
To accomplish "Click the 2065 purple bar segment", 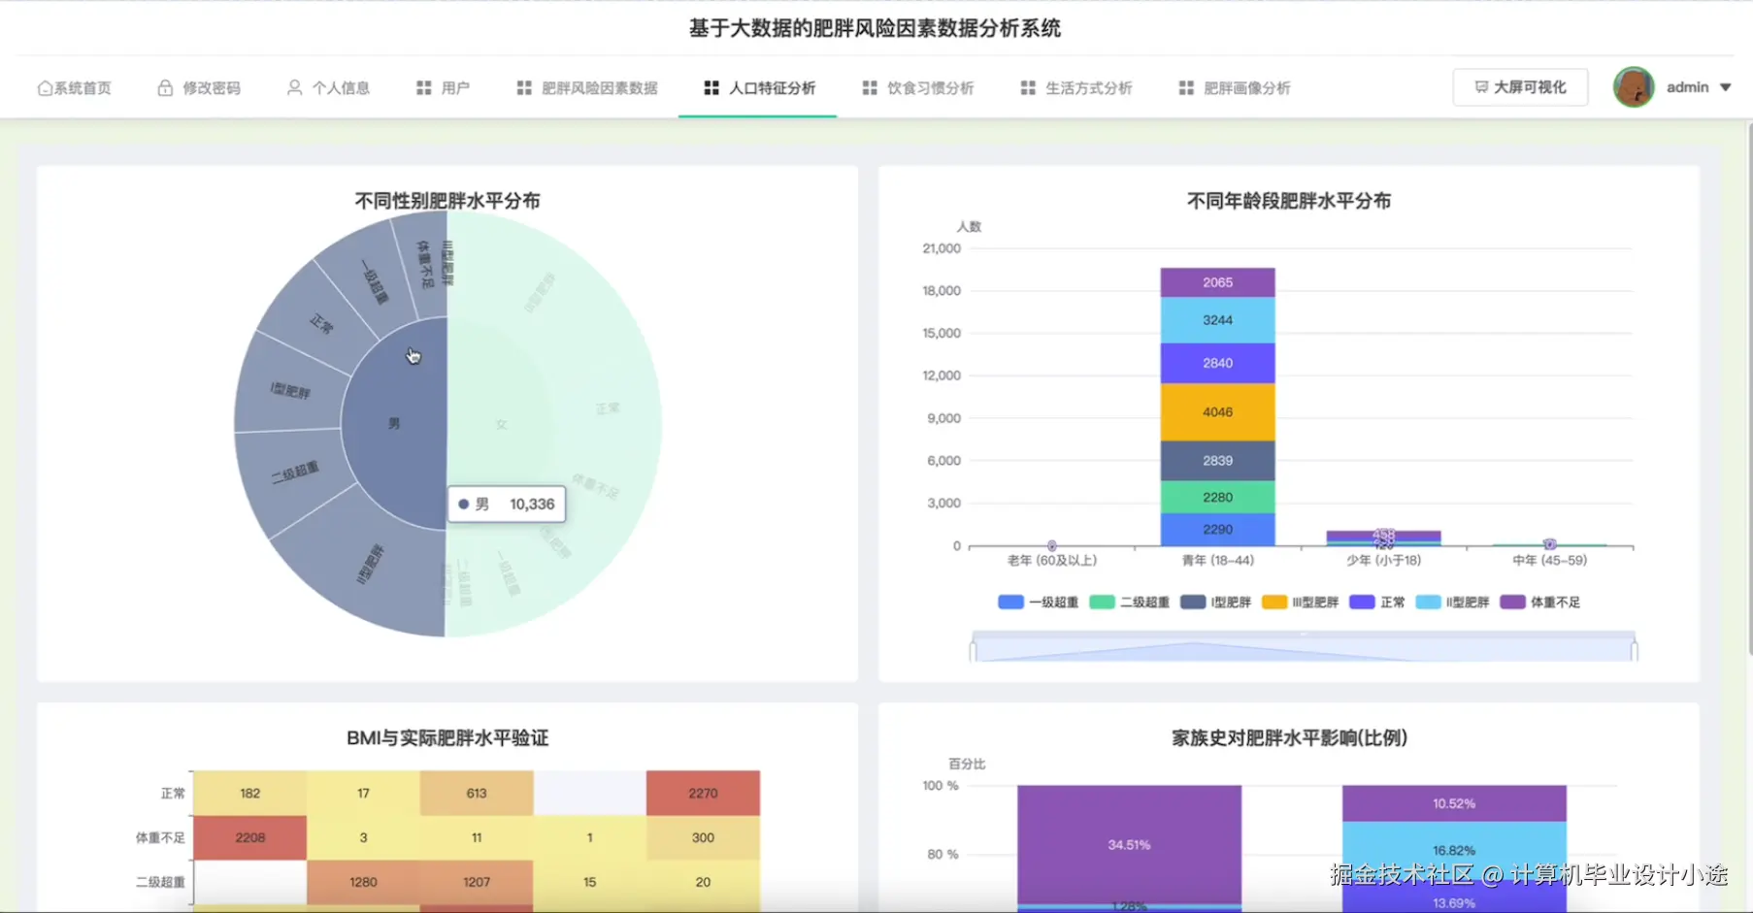I will (x=1217, y=282).
